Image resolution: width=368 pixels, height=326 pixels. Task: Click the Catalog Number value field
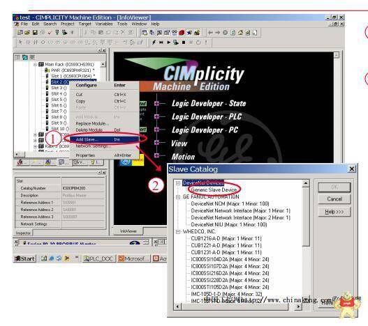point(83,188)
